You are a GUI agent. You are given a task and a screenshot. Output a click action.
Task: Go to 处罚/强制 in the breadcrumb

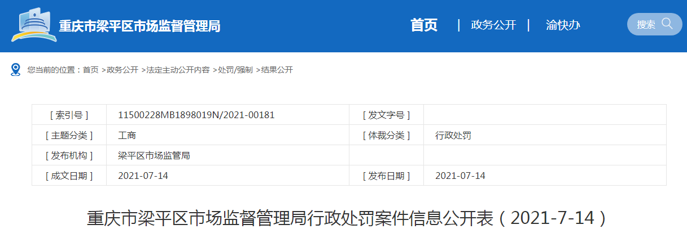pos(235,70)
